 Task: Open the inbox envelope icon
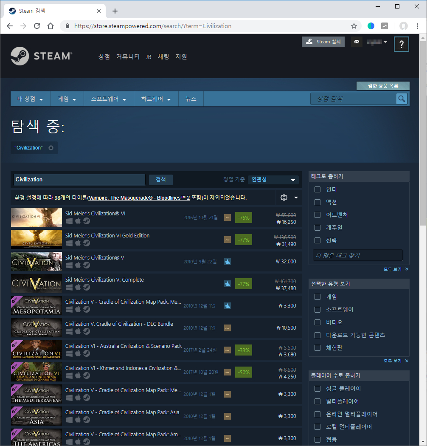pos(357,42)
